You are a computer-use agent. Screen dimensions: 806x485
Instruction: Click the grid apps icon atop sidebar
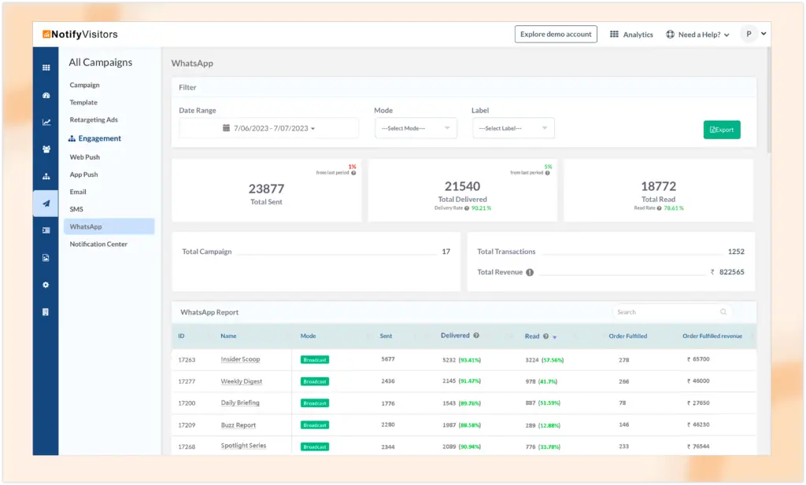pos(46,68)
